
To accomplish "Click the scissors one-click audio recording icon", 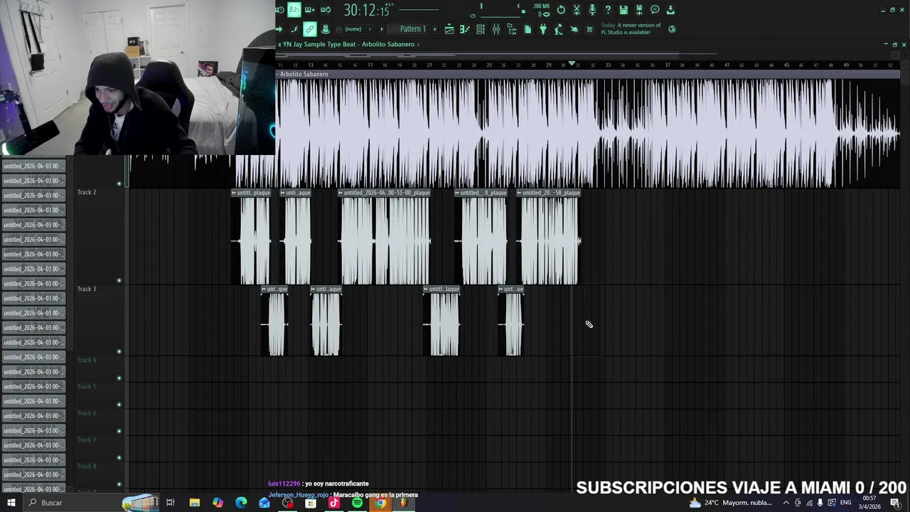I will pos(577,10).
